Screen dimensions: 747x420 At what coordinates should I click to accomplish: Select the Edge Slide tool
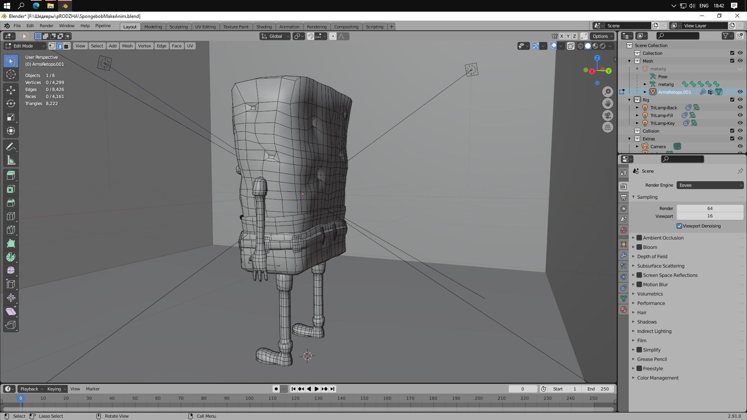11,284
